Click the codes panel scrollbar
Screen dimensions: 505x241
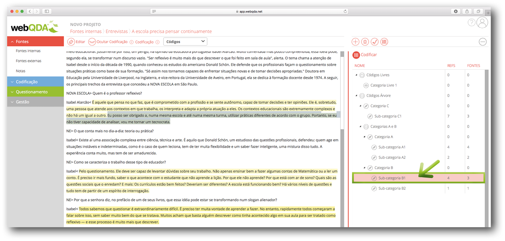coord(486,149)
